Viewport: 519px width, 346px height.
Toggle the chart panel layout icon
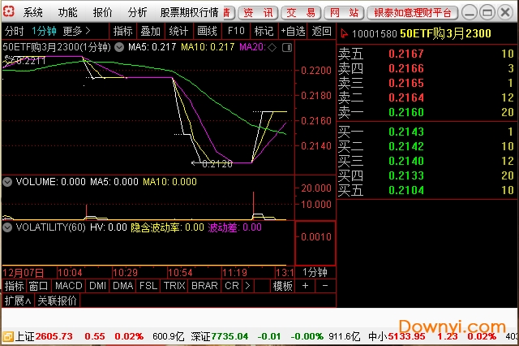point(287,47)
